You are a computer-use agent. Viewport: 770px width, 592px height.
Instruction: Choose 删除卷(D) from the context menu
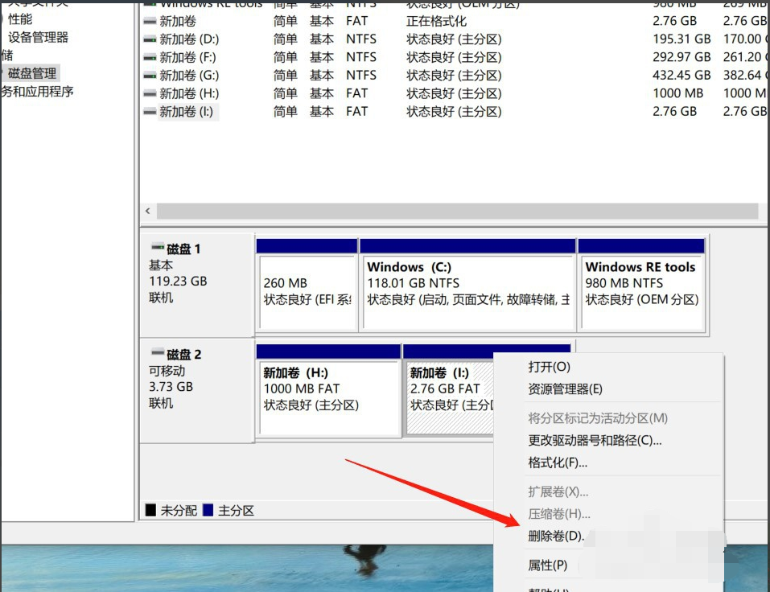(x=555, y=536)
